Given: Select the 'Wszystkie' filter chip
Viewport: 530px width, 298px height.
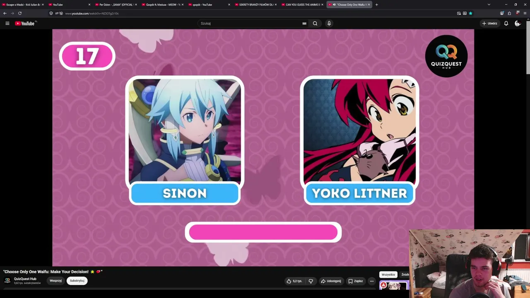Looking at the screenshot, I should coord(388,274).
